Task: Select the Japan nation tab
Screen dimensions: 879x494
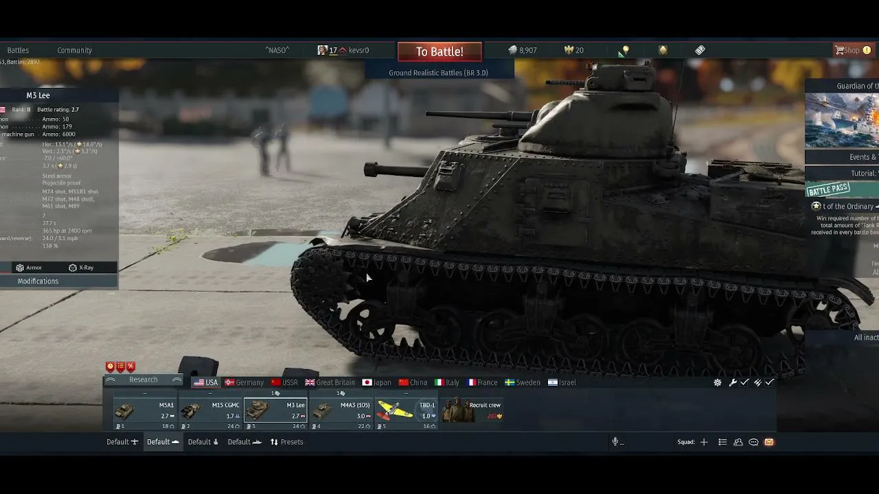Action: tap(377, 382)
